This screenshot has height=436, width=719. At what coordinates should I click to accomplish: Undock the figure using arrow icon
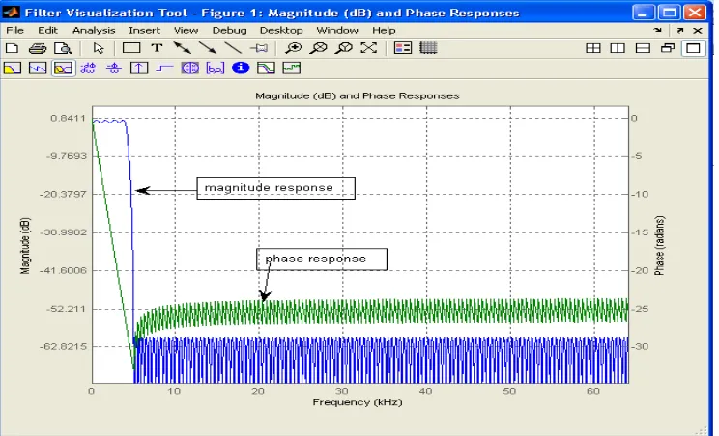click(x=680, y=30)
